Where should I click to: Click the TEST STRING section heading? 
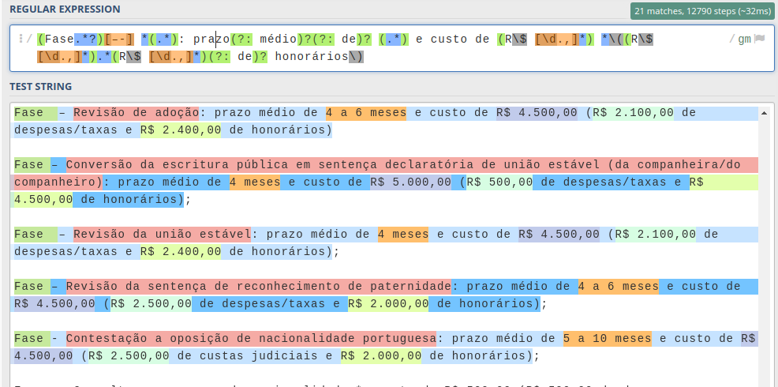[41, 86]
